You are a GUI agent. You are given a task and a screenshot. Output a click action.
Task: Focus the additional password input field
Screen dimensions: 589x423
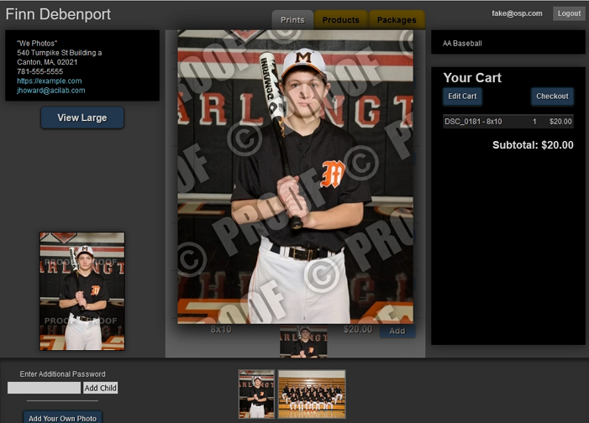[x=44, y=388]
